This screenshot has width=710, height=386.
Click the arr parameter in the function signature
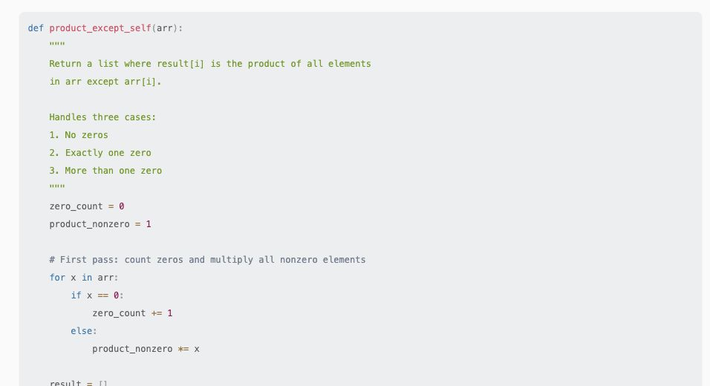click(165, 28)
